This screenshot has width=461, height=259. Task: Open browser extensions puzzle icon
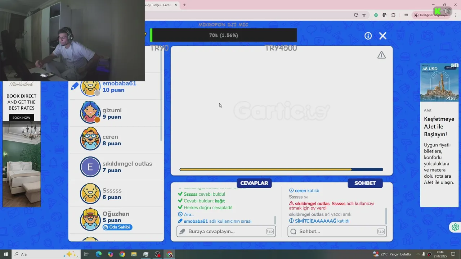(393, 15)
